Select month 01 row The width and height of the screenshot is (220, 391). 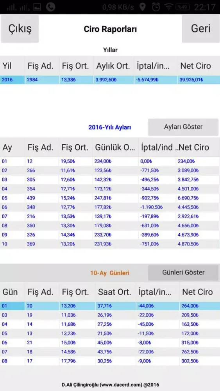point(110,161)
